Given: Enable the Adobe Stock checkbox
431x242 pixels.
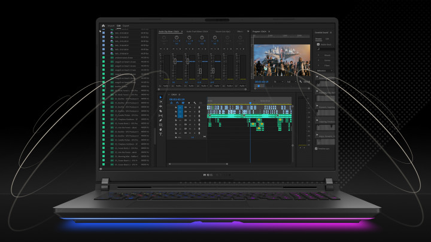Looking at the screenshot, I should pos(318,44).
